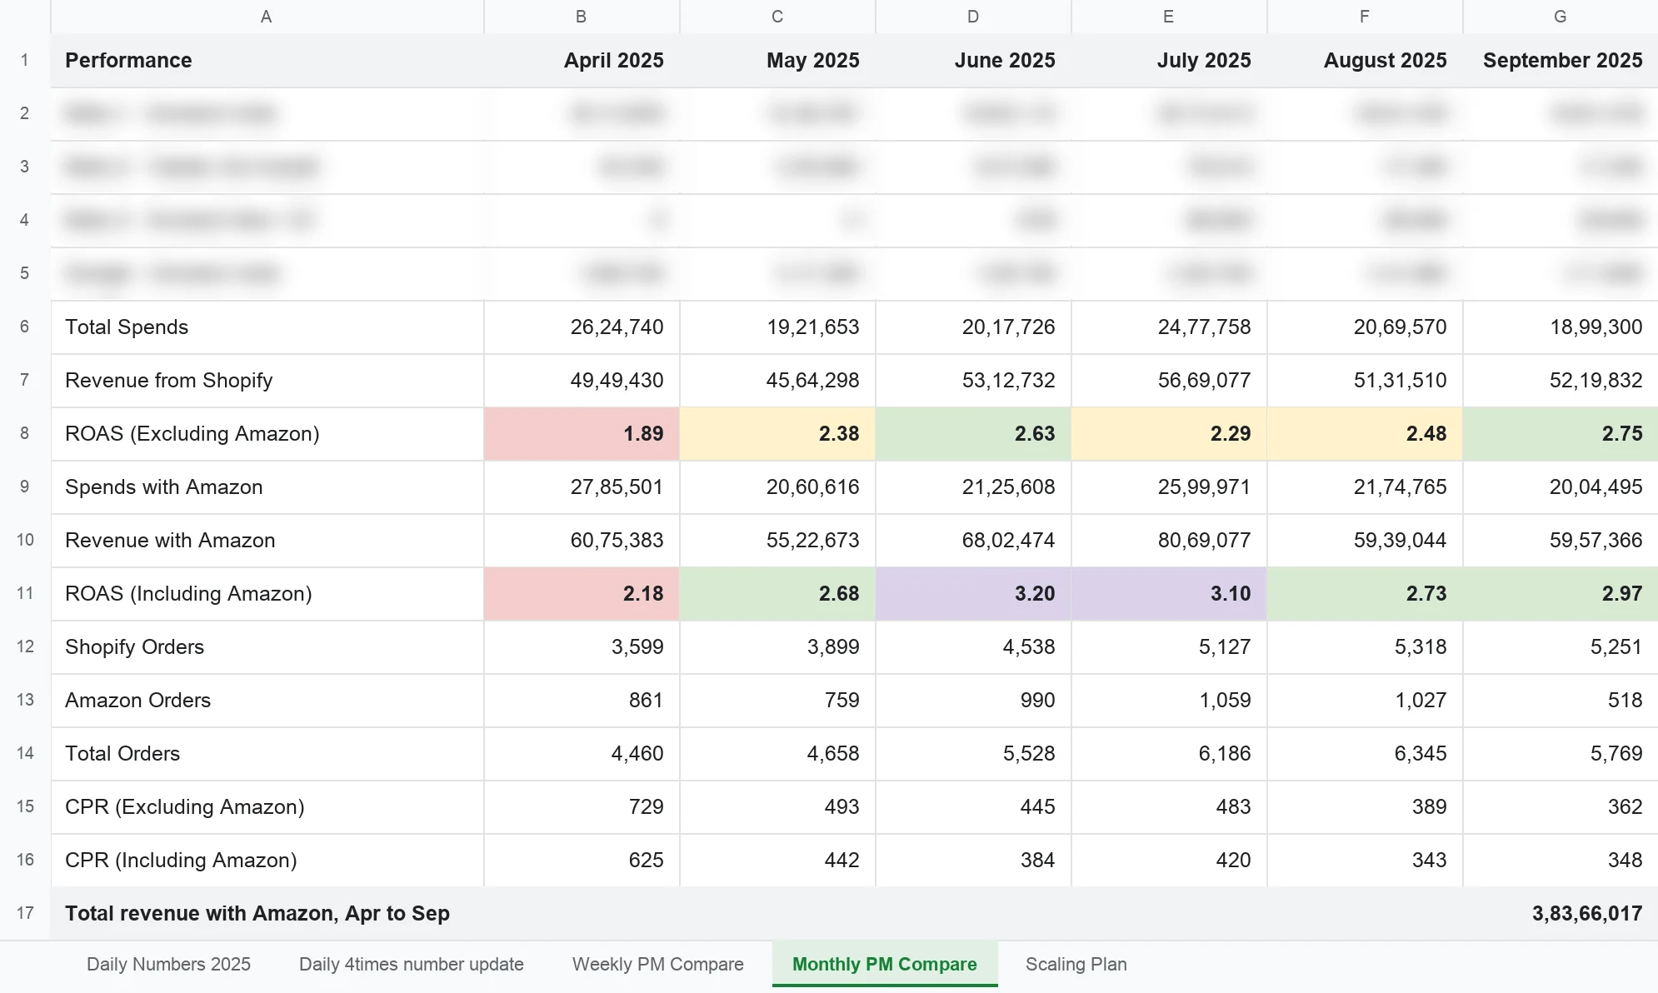Screen dimensions: 1658x993
Task: Click the 2.48 ROAS cell for August
Action: 1365,433
